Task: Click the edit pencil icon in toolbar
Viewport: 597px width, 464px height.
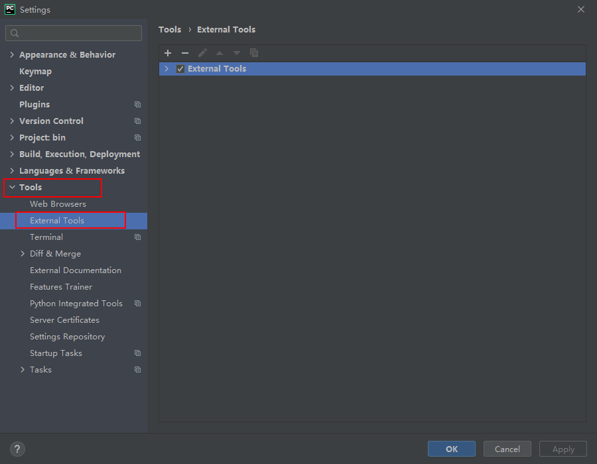Action: pos(202,53)
